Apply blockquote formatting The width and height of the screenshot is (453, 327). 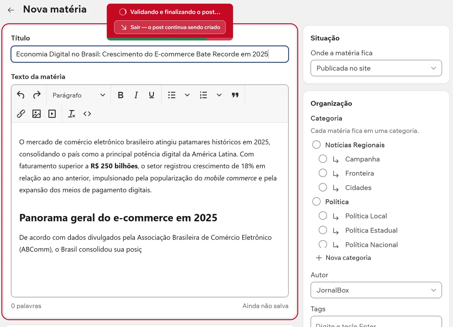coord(235,95)
